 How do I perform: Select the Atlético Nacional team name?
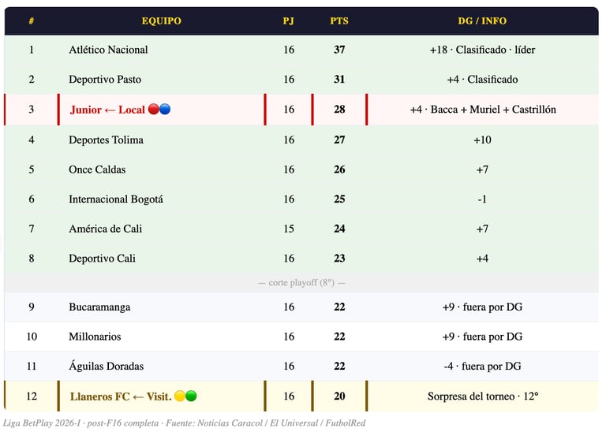tap(108, 50)
